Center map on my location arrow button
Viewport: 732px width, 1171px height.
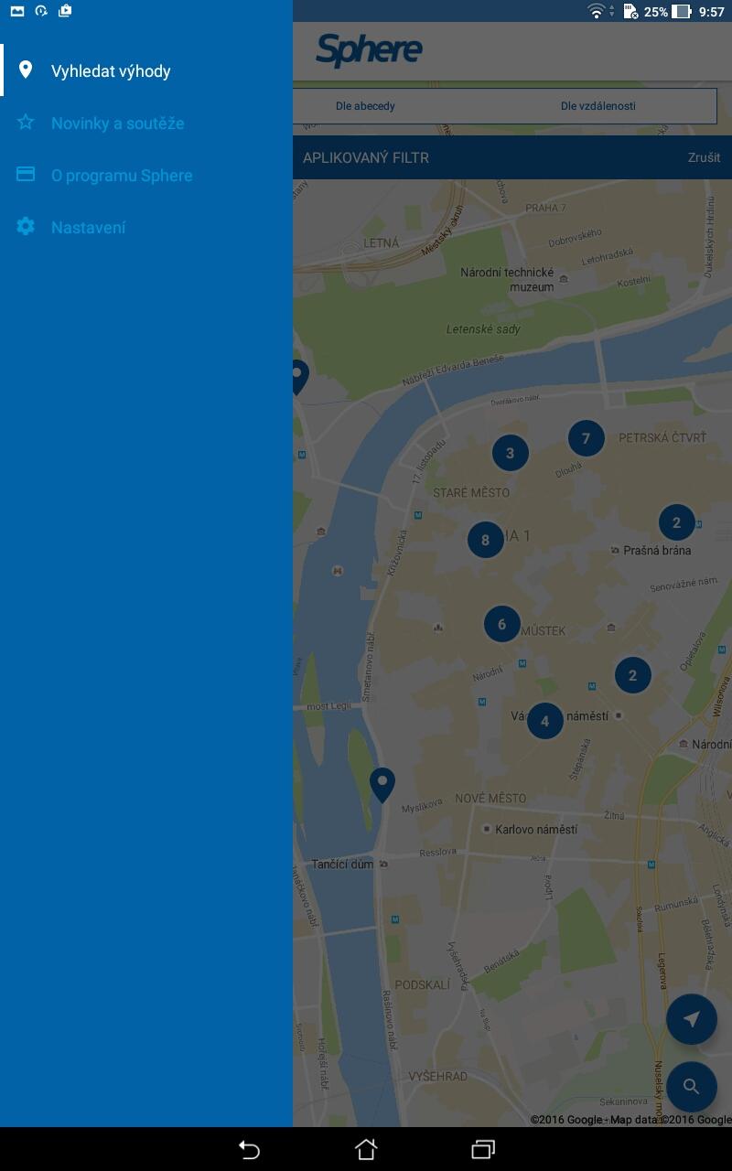click(692, 1019)
